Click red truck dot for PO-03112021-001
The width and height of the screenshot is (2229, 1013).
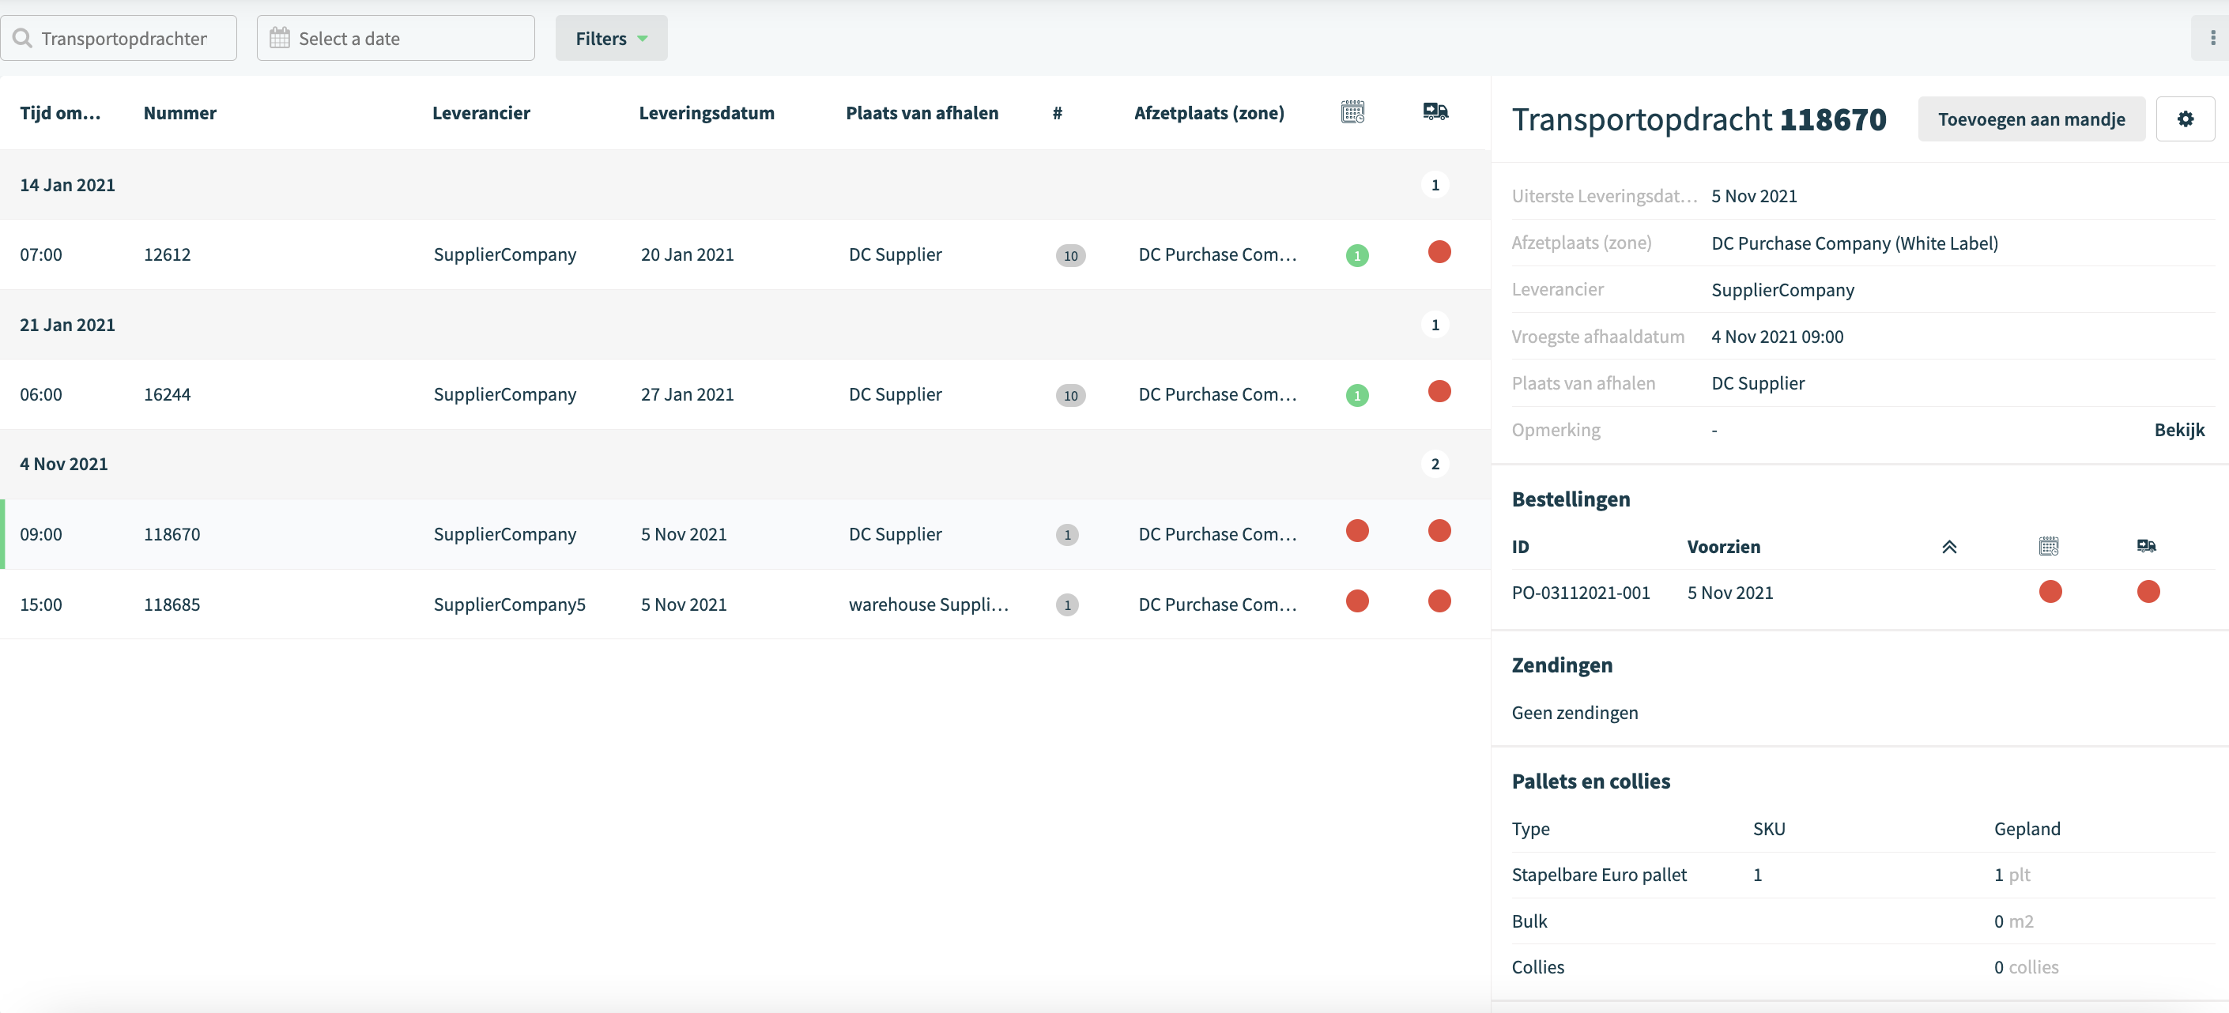2148,592
